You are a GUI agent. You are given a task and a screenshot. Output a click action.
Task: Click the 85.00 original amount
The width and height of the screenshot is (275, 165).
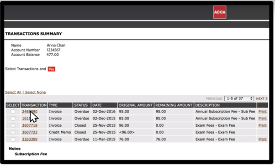(x=124, y=119)
